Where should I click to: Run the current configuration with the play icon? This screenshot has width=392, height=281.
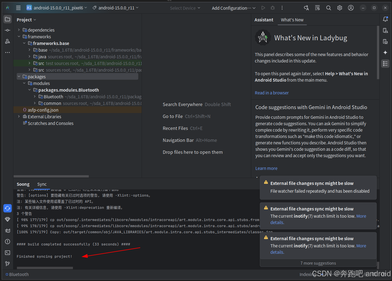(263, 8)
